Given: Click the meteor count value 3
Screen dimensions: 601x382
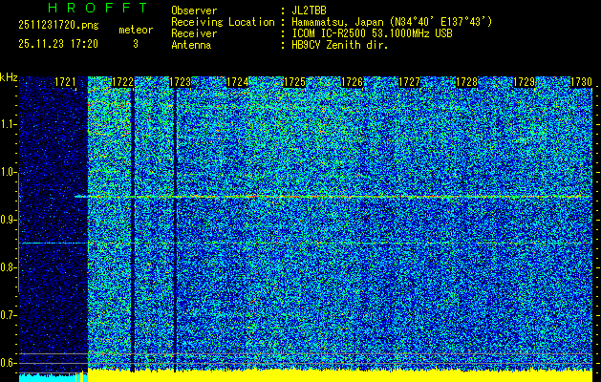Looking at the screenshot, I should (x=135, y=44).
